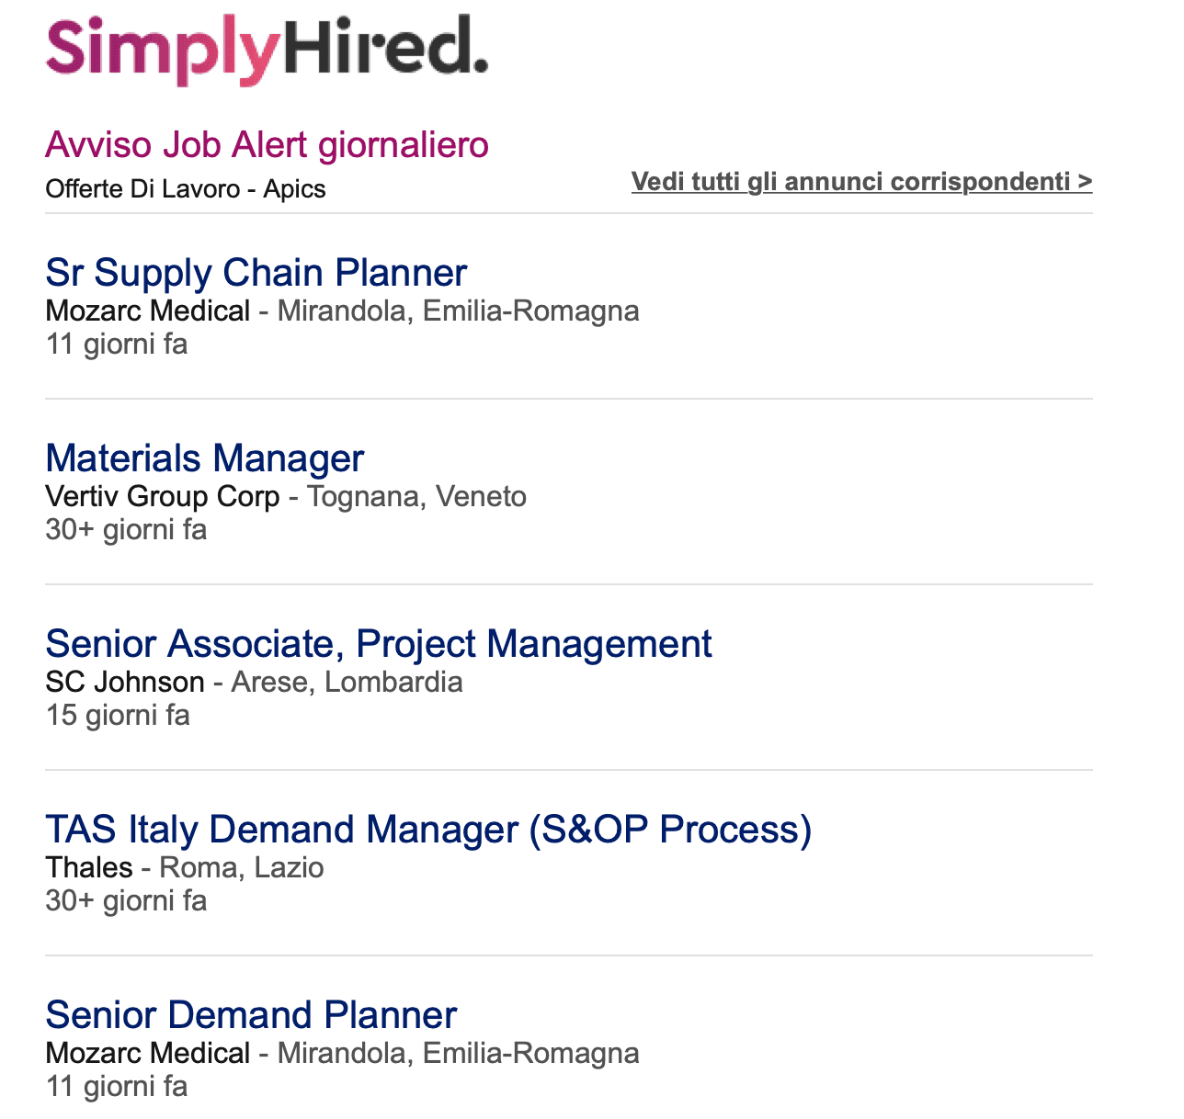1184x1119 pixels.
Task: Click the 'Roma, Lazio' location text
Action: (x=241, y=868)
